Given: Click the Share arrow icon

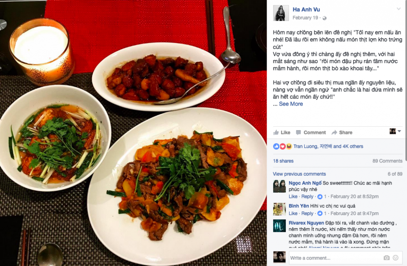Looking at the screenshot, I should [x=334, y=132].
